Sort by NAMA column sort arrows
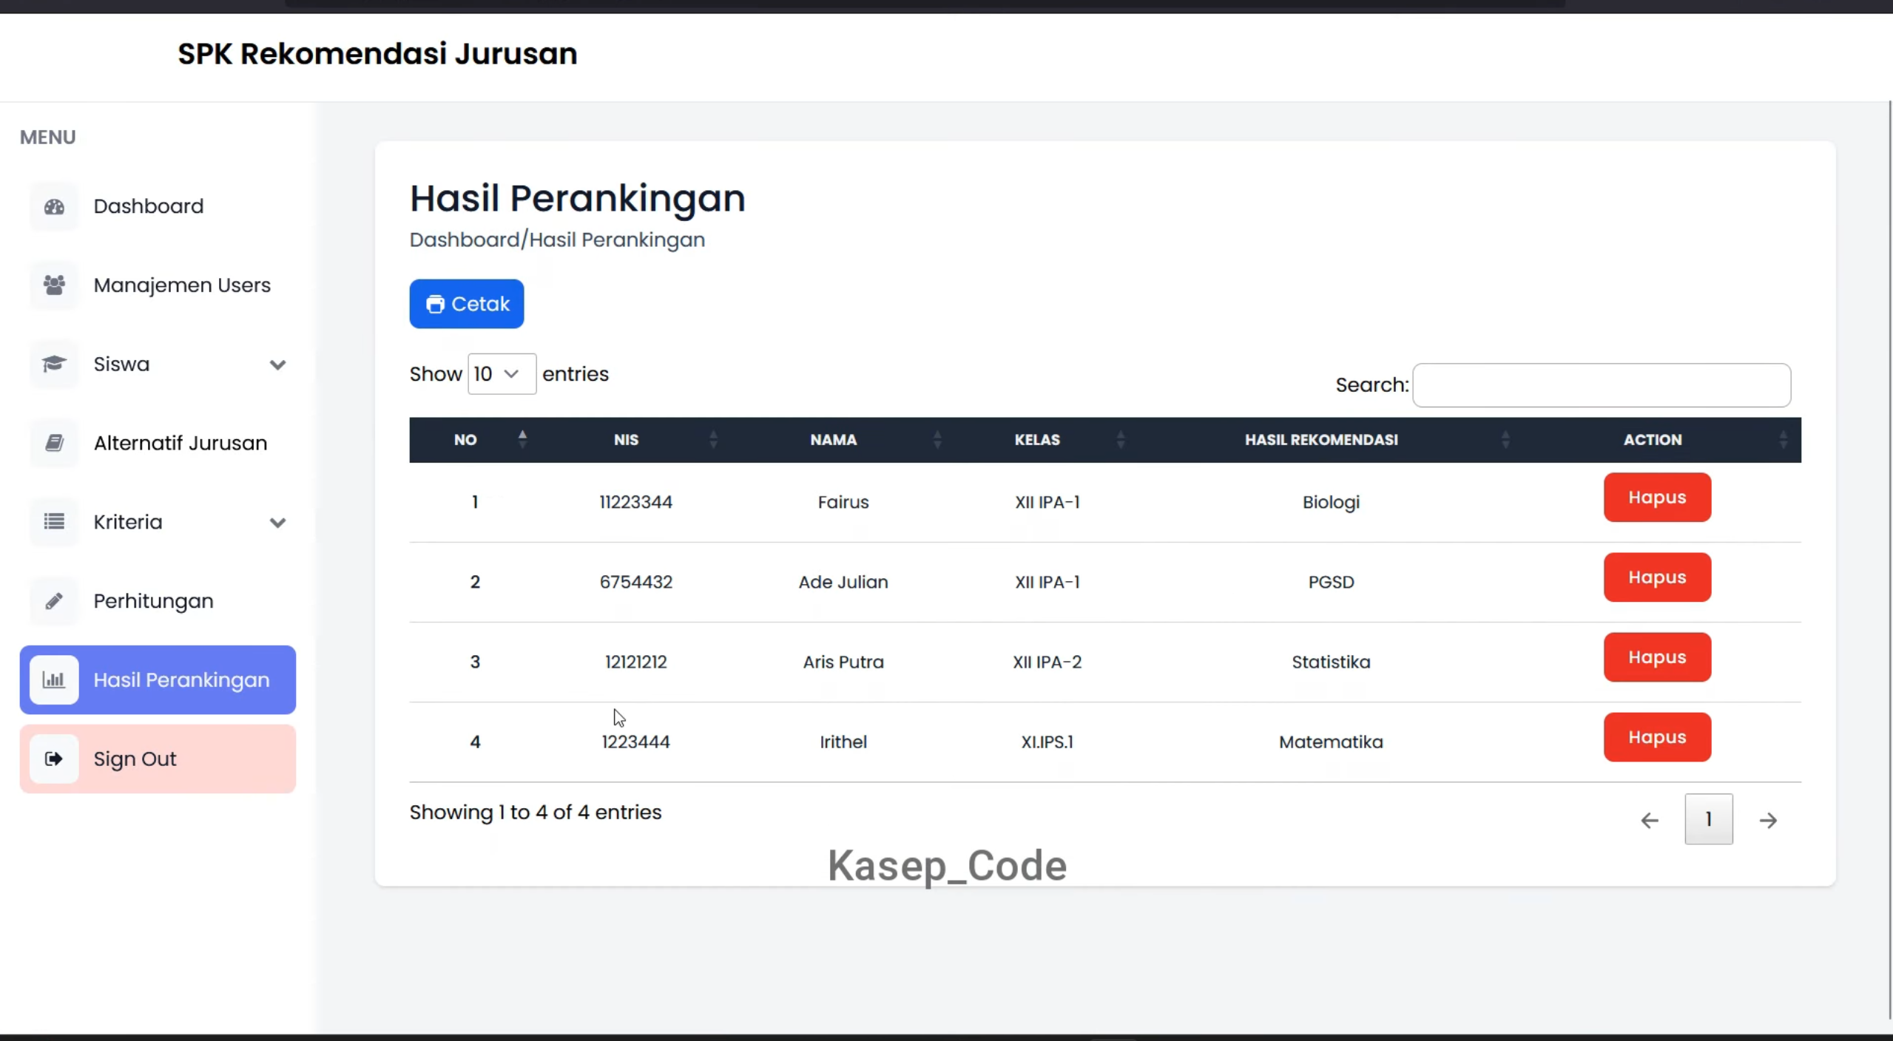This screenshot has width=1893, height=1041. tap(937, 439)
